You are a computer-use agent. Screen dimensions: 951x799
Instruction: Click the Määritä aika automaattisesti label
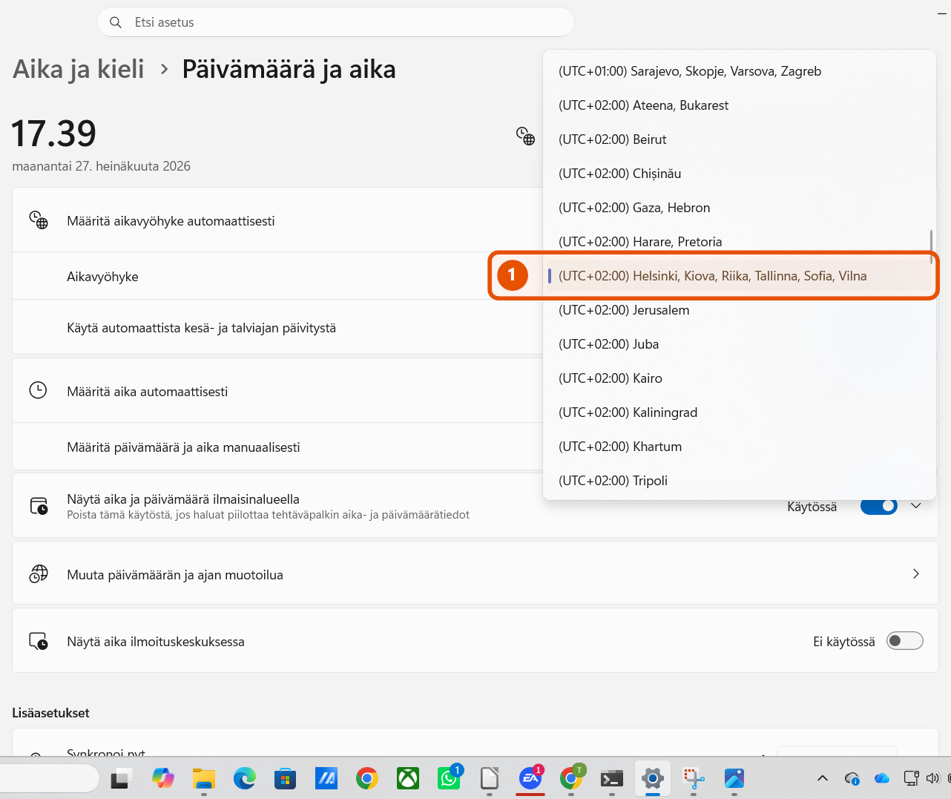(x=147, y=392)
